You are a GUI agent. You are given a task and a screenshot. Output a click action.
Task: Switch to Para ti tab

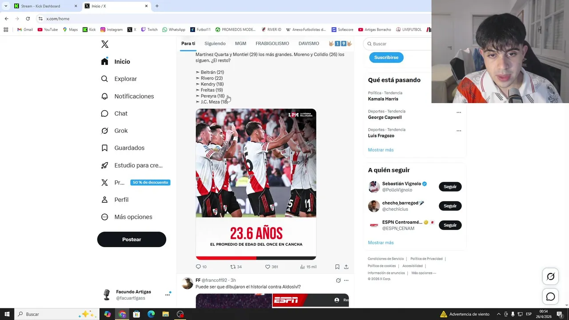[x=188, y=44]
